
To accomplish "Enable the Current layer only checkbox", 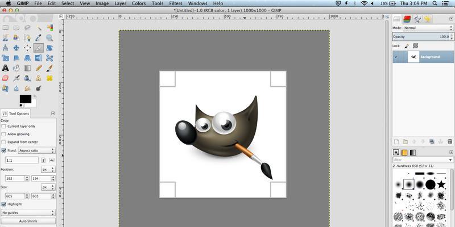I will coord(4,126).
